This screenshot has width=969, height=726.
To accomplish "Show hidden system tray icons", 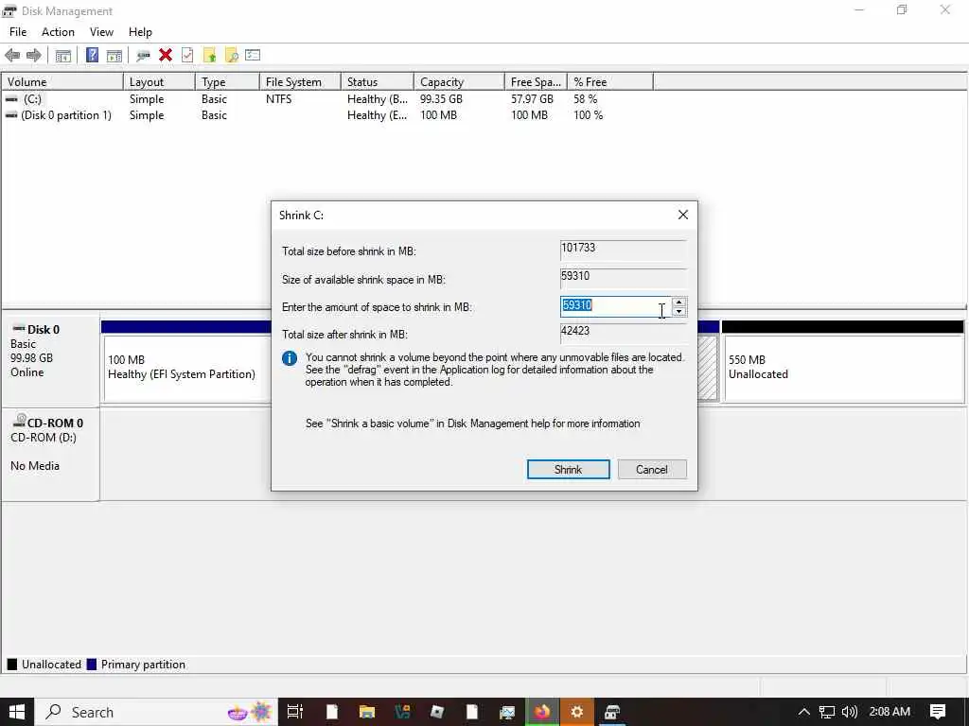I will pos(804,712).
